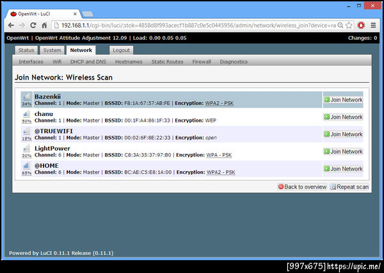
Task: Click the page icon in address bar
Action: tap(56, 25)
